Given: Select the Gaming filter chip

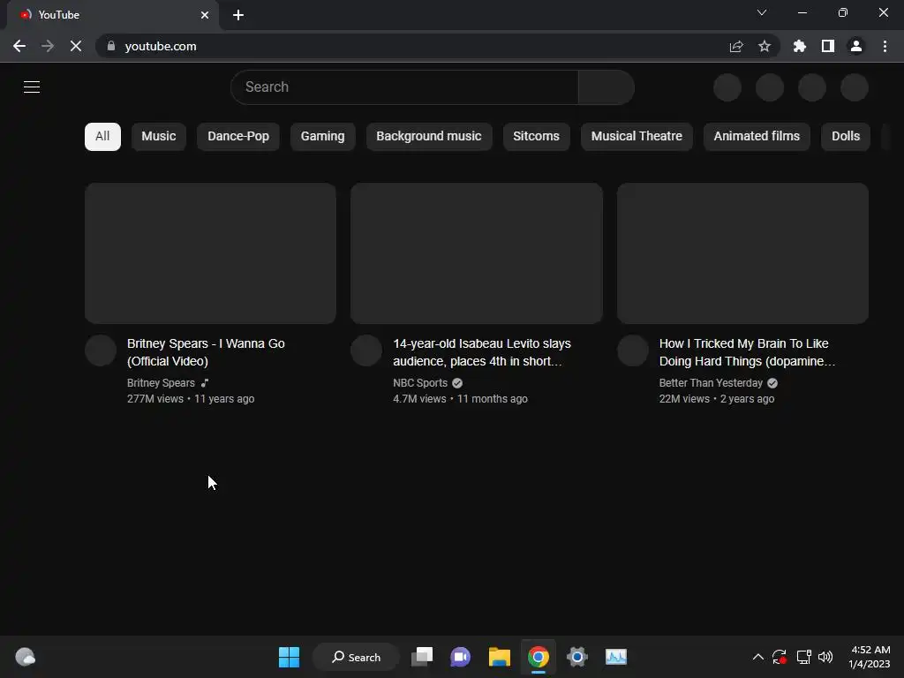Looking at the screenshot, I should pyautogui.click(x=322, y=137).
